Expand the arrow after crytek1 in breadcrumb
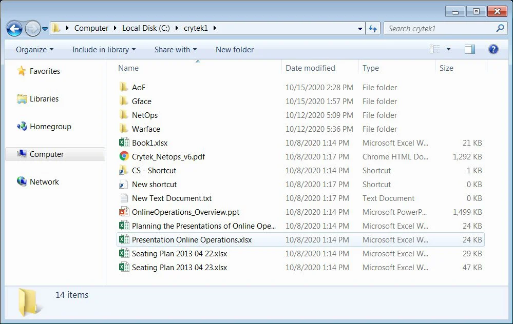The width and height of the screenshot is (513, 324). [215, 28]
